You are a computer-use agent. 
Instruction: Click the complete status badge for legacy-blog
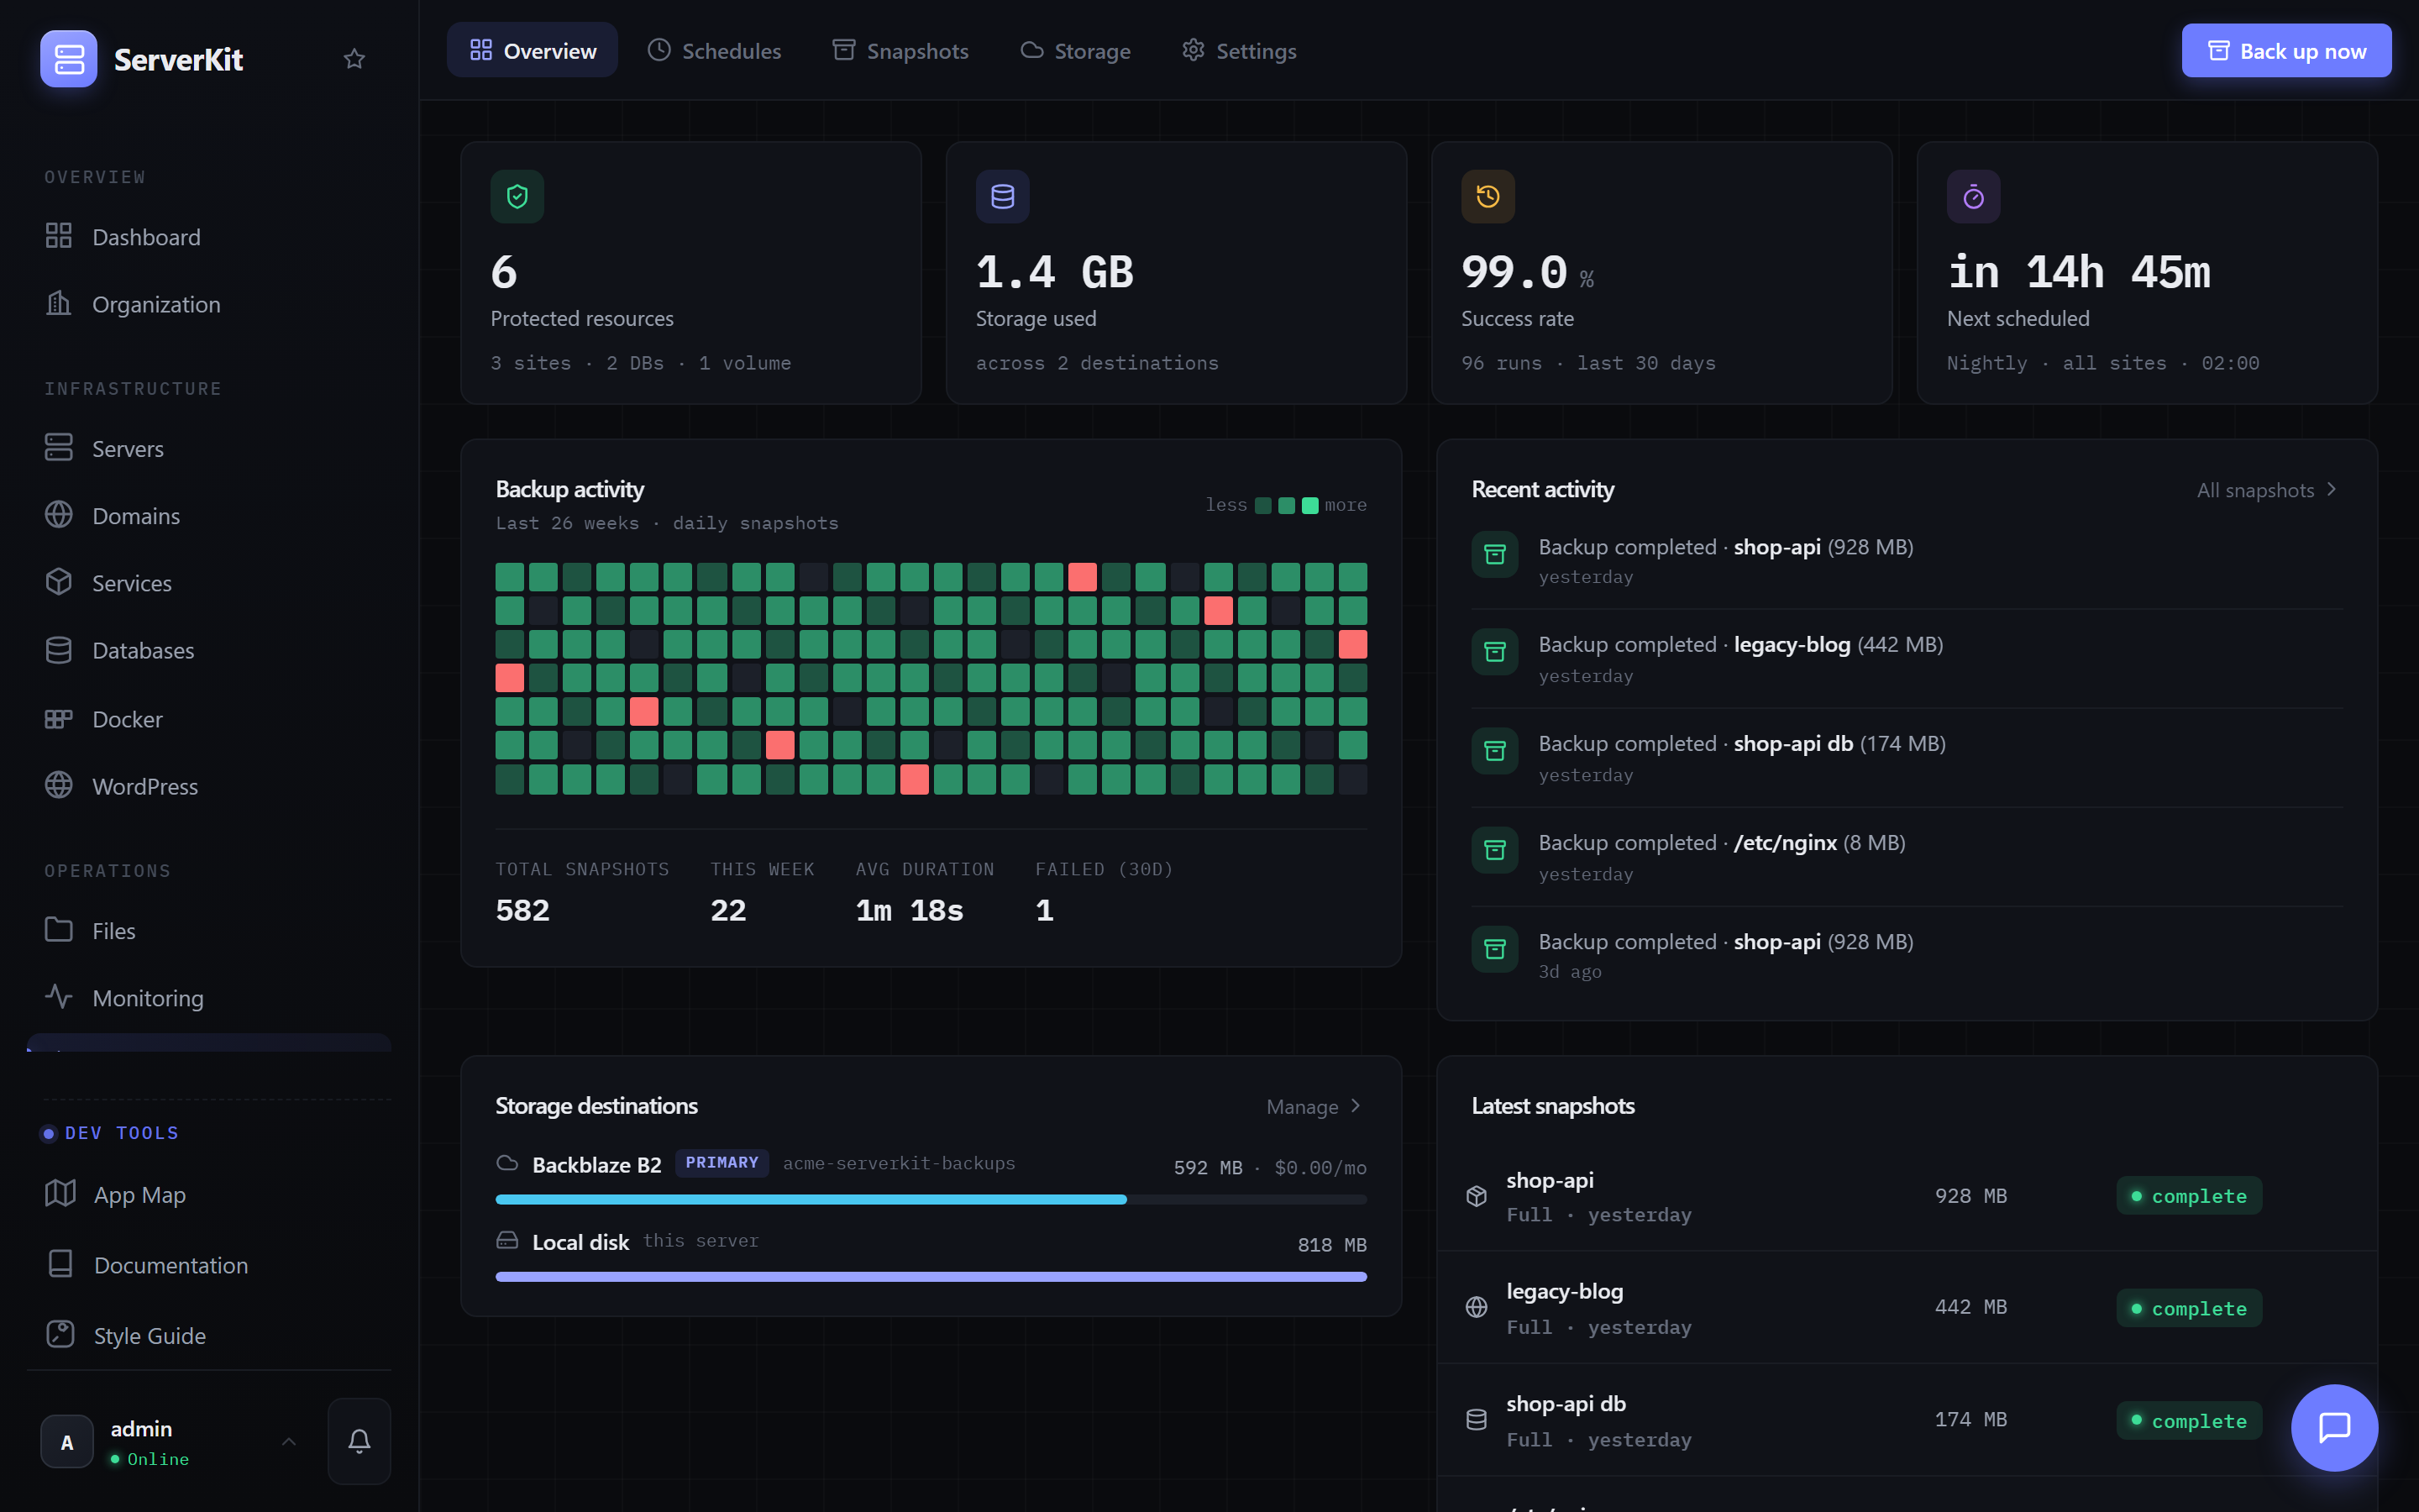(2188, 1308)
